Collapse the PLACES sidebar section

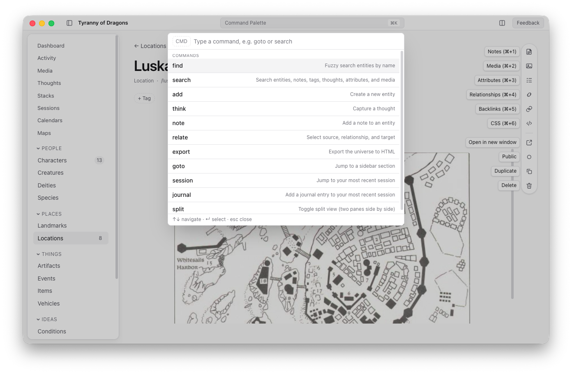[x=49, y=214]
